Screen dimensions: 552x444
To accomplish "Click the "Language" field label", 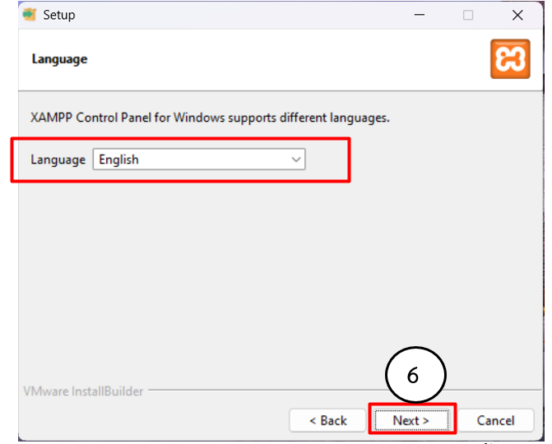I will click(x=58, y=160).
